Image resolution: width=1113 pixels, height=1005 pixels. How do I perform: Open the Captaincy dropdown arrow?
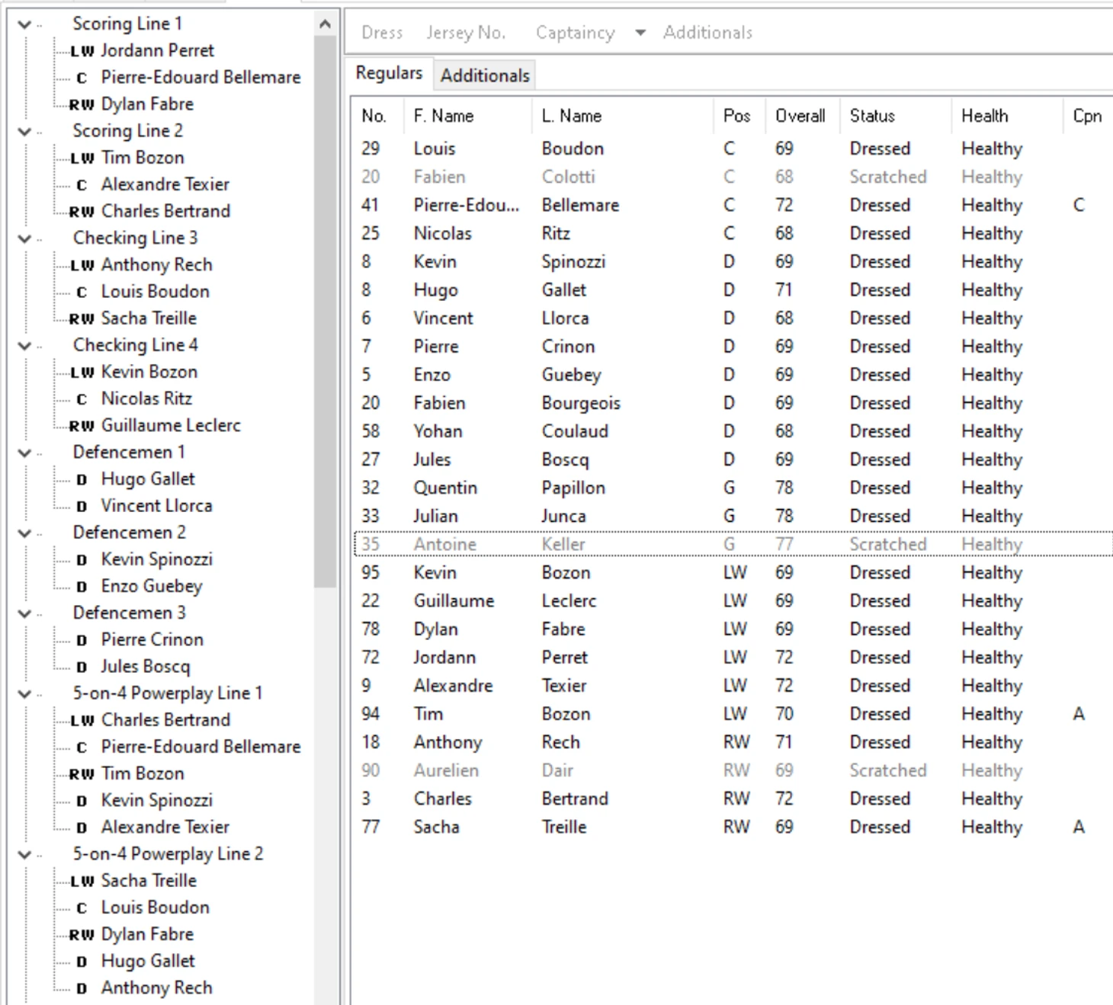tap(640, 33)
